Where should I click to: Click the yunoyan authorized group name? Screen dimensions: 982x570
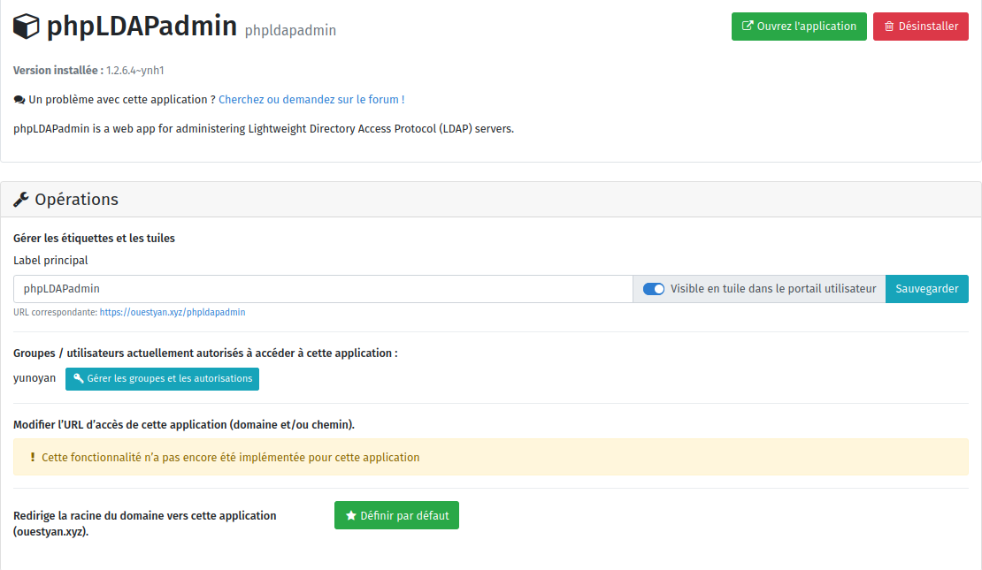[x=35, y=378]
